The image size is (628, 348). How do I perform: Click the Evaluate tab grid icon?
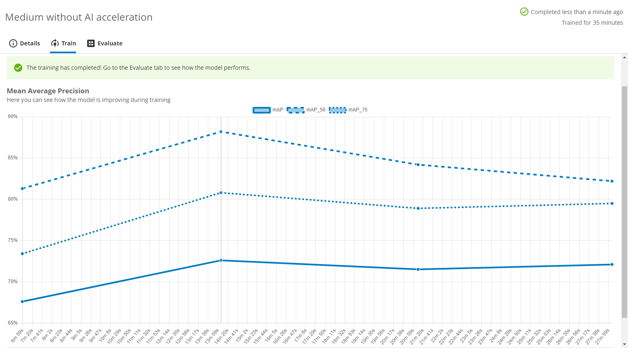[x=91, y=43]
